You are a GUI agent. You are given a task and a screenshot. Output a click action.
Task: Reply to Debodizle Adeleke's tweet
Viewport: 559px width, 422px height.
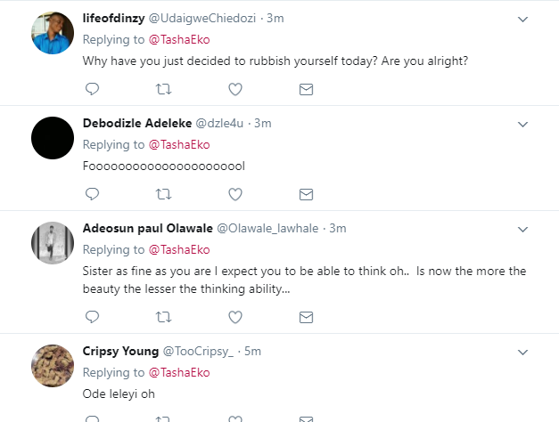point(91,193)
